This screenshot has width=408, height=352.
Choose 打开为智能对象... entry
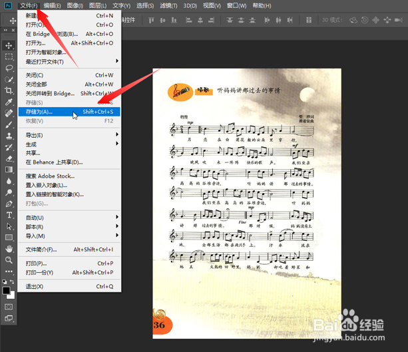[x=69, y=53]
